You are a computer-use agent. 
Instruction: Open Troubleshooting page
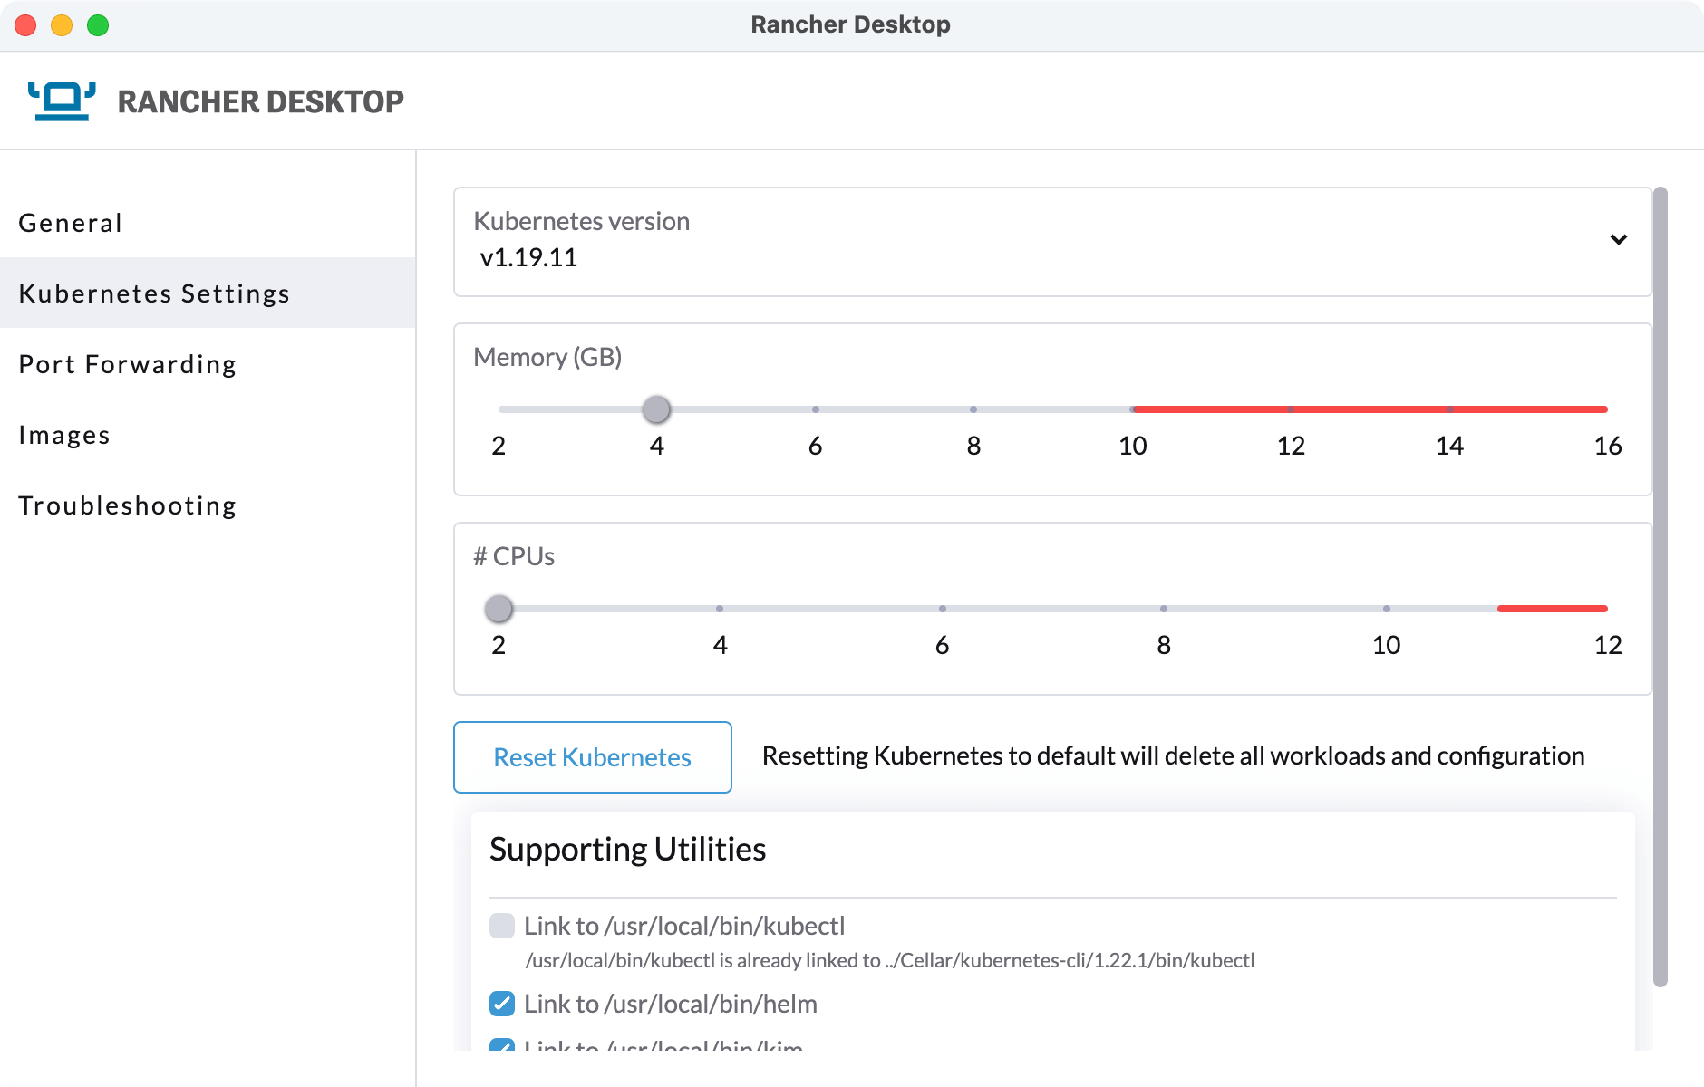tap(208, 505)
